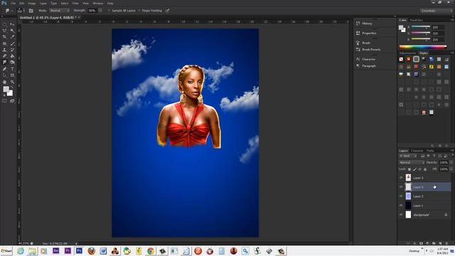Open Firefox from the taskbar
455x256 pixels.
coord(92,251)
